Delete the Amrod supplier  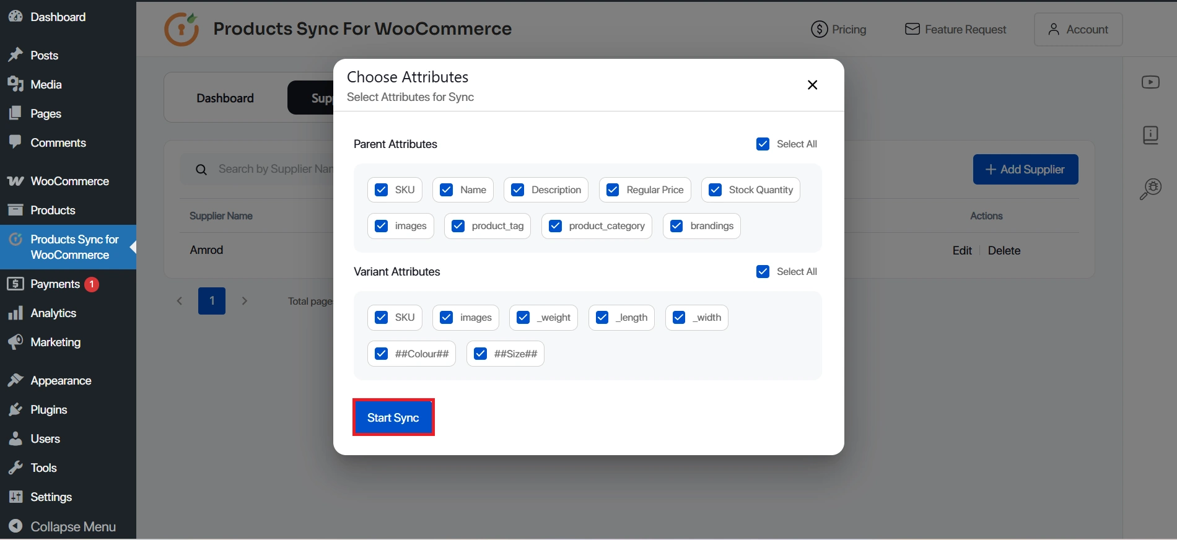pos(1004,250)
